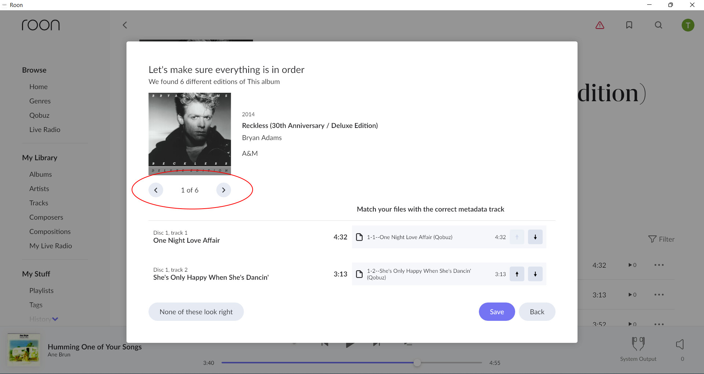Click the Reckless album cover image

(x=190, y=134)
